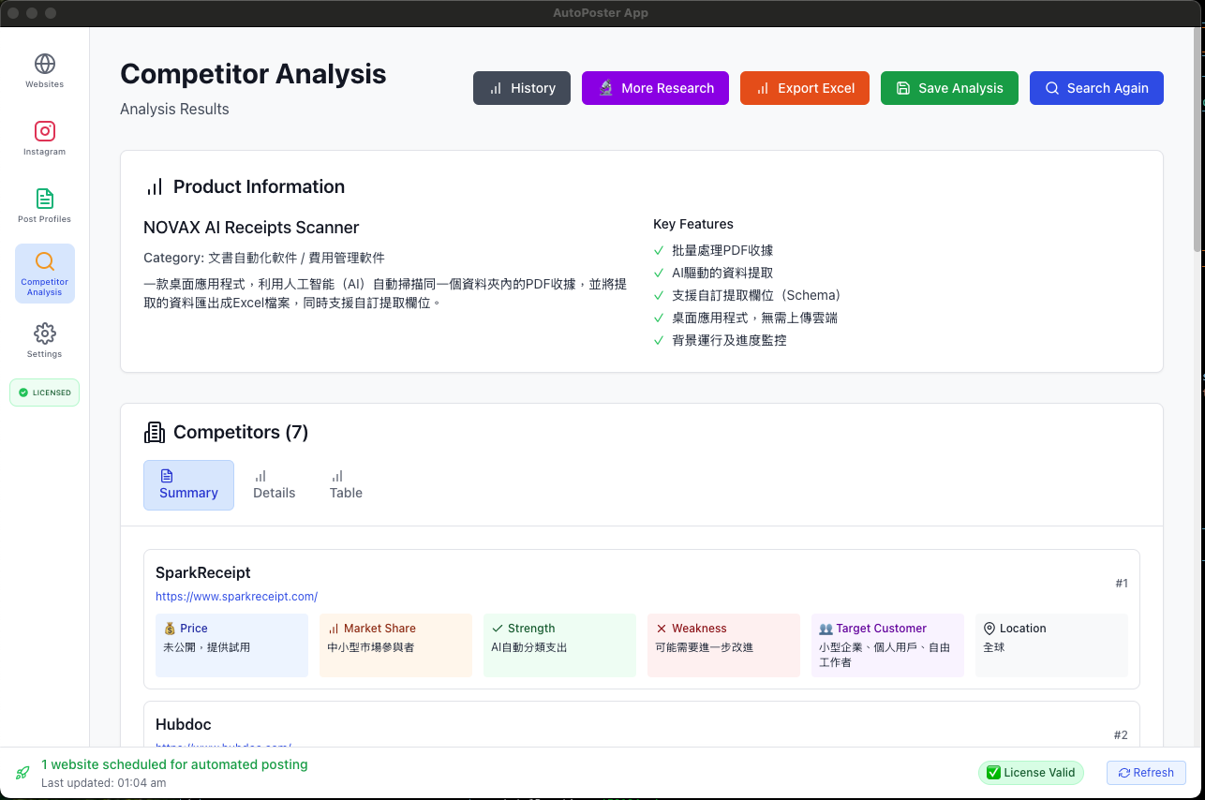The image size is (1205, 800).
Task: Click the bar chart icon beside Product Information
Action: [x=155, y=186]
